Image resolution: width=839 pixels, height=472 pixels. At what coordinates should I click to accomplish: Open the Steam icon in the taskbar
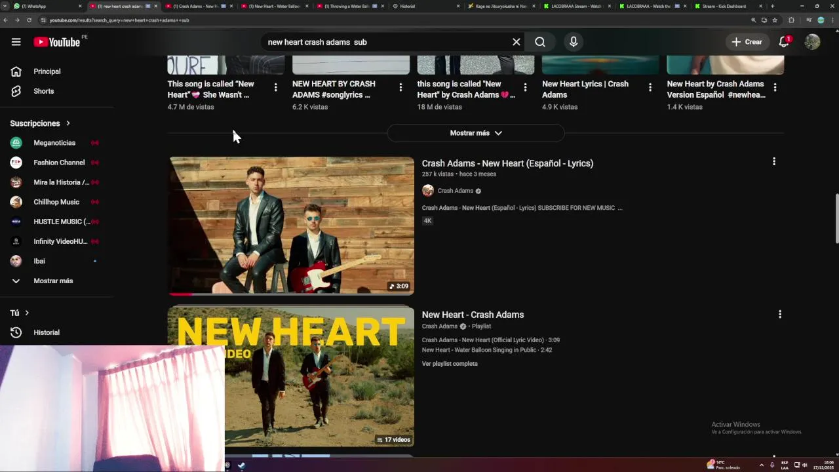[241, 465]
